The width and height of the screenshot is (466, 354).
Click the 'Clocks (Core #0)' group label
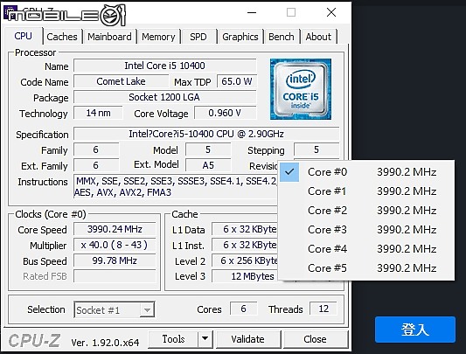pyautogui.click(x=51, y=214)
